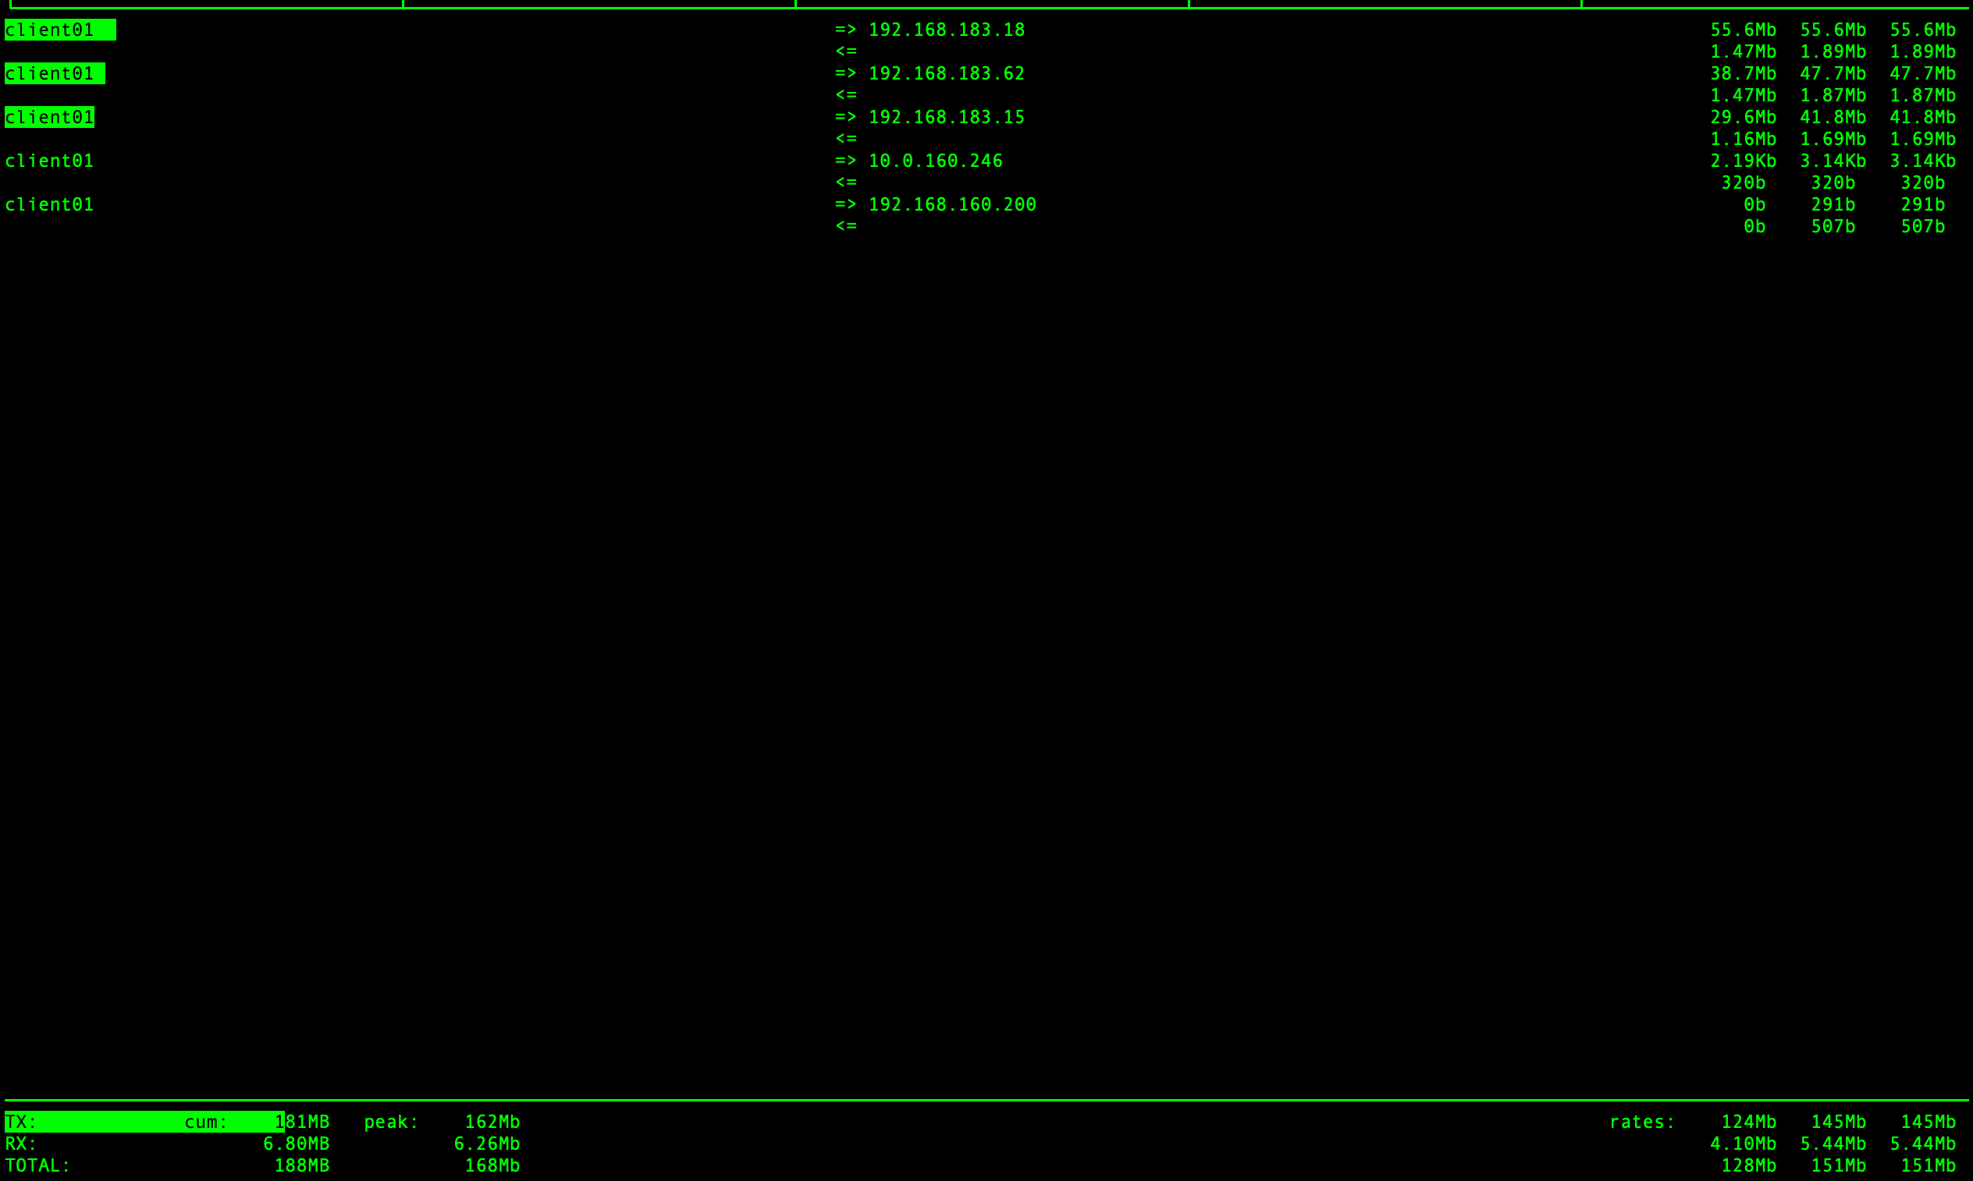
Task: Click the IP address 192.168.160.200
Action: pyautogui.click(x=952, y=205)
